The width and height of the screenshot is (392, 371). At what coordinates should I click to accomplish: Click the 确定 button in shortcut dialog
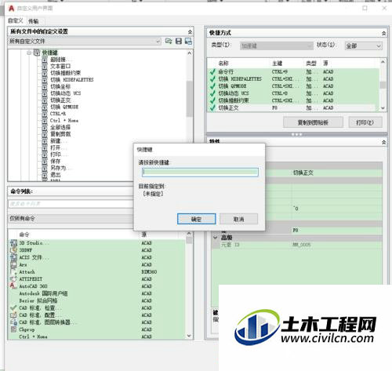coord(197,219)
